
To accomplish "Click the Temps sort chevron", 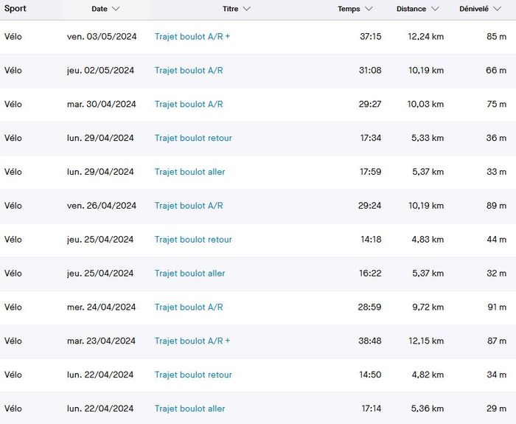I will pyautogui.click(x=369, y=9).
